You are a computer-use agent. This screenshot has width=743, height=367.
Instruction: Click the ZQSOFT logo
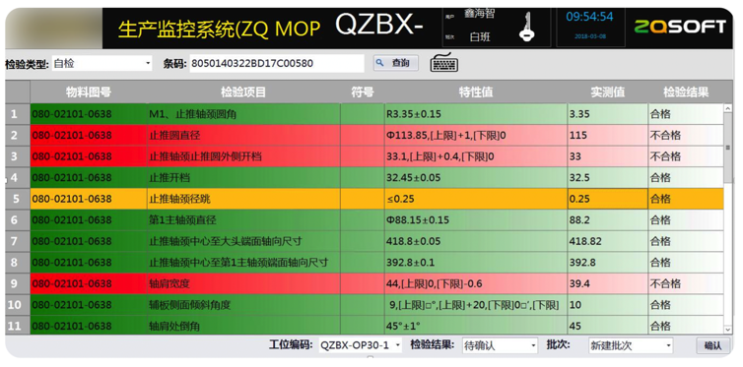(x=680, y=27)
